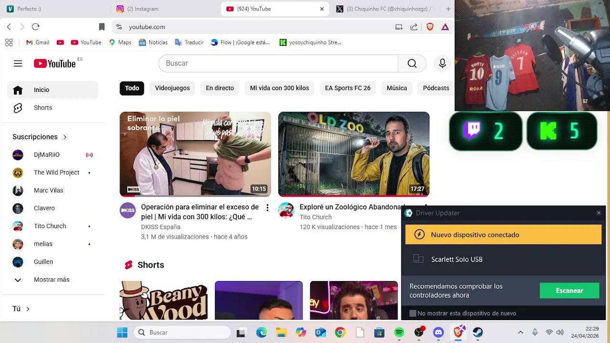The width and height of the screenshot is (610, 343).
Task: Open the site settings icon in the address bar
Action: [x=119, y=27]
